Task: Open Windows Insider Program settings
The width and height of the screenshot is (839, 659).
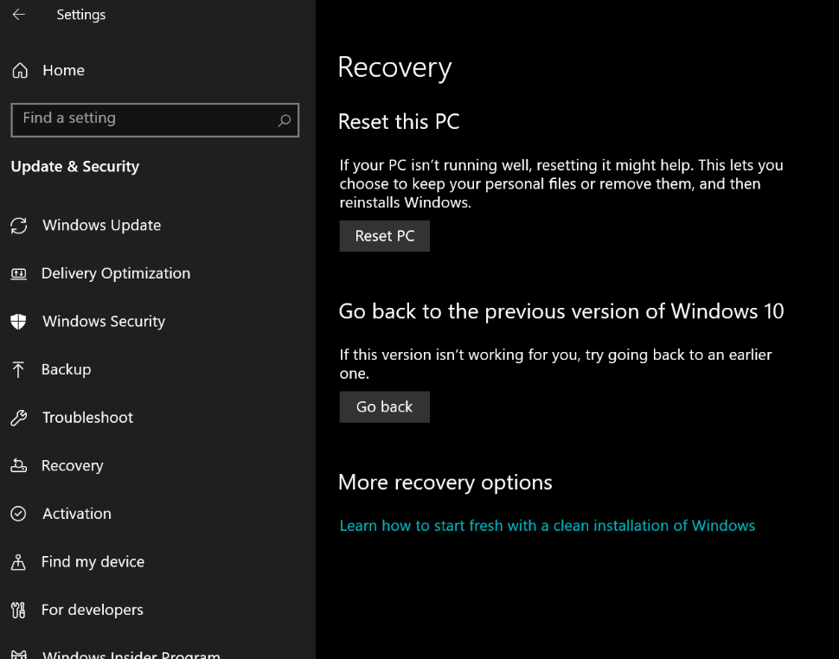Action: [x=131, y=654]
